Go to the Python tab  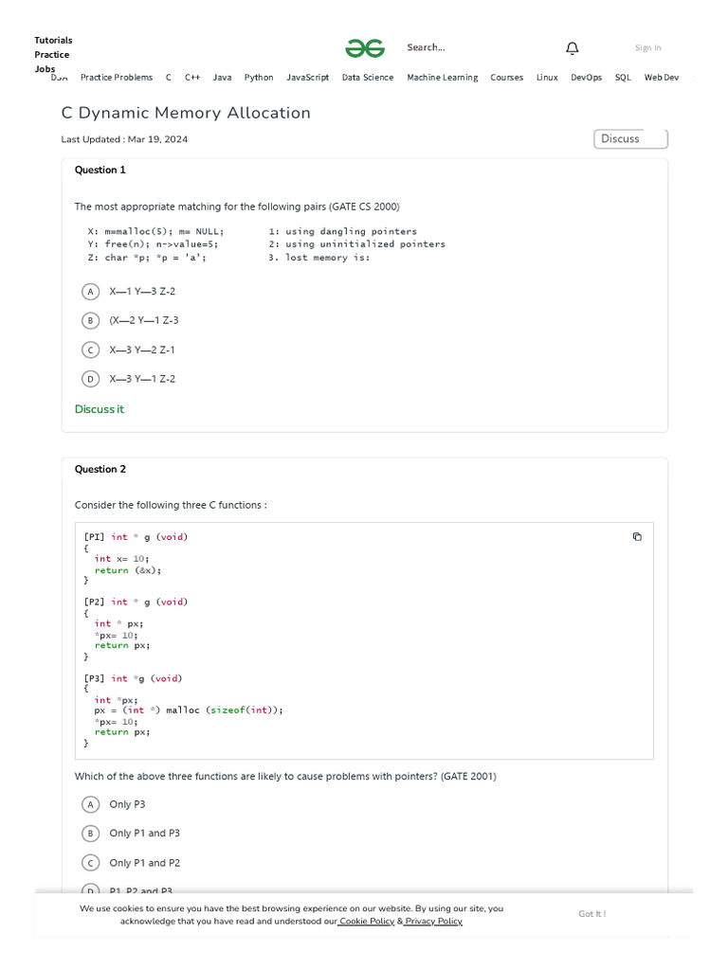259,78
